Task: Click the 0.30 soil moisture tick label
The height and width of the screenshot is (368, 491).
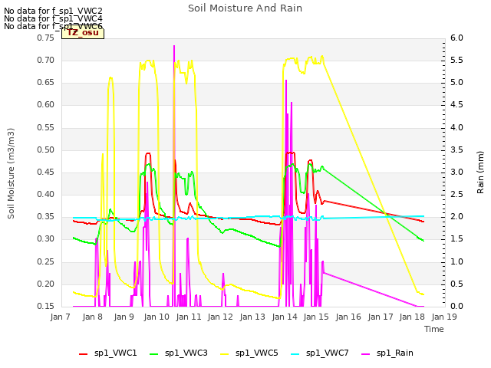Action: tap(46, 239)
